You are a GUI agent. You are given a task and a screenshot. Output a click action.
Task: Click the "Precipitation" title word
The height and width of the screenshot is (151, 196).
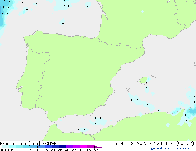click(13, 144)
